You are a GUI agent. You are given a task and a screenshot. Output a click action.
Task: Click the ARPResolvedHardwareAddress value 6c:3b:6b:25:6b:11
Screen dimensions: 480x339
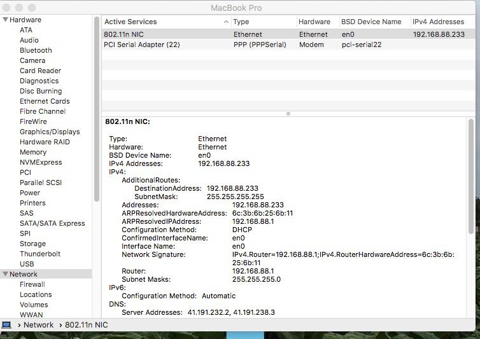262,213
